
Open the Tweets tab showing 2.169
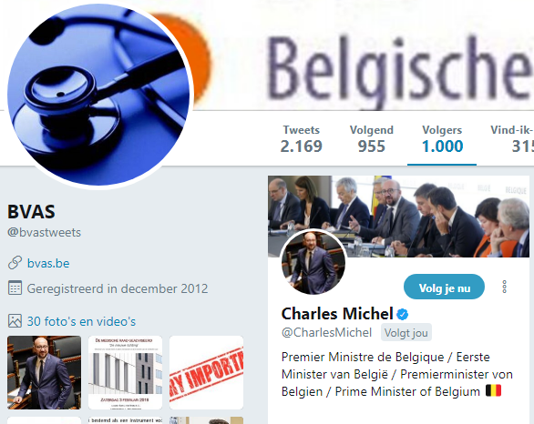coord(301,139)
